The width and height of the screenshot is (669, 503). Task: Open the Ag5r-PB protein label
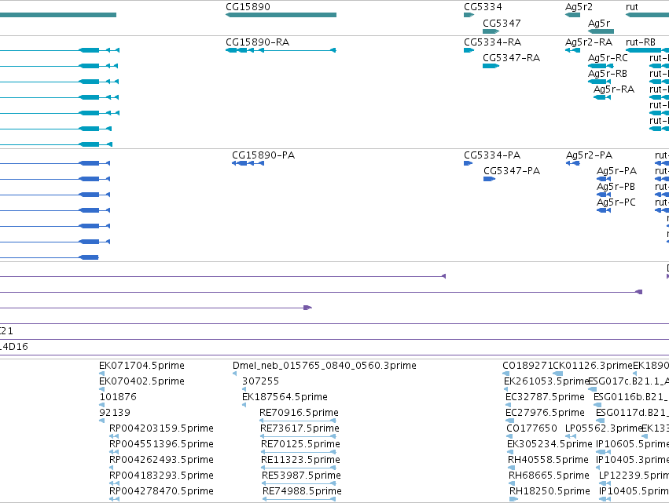click(x=616, y=187)
